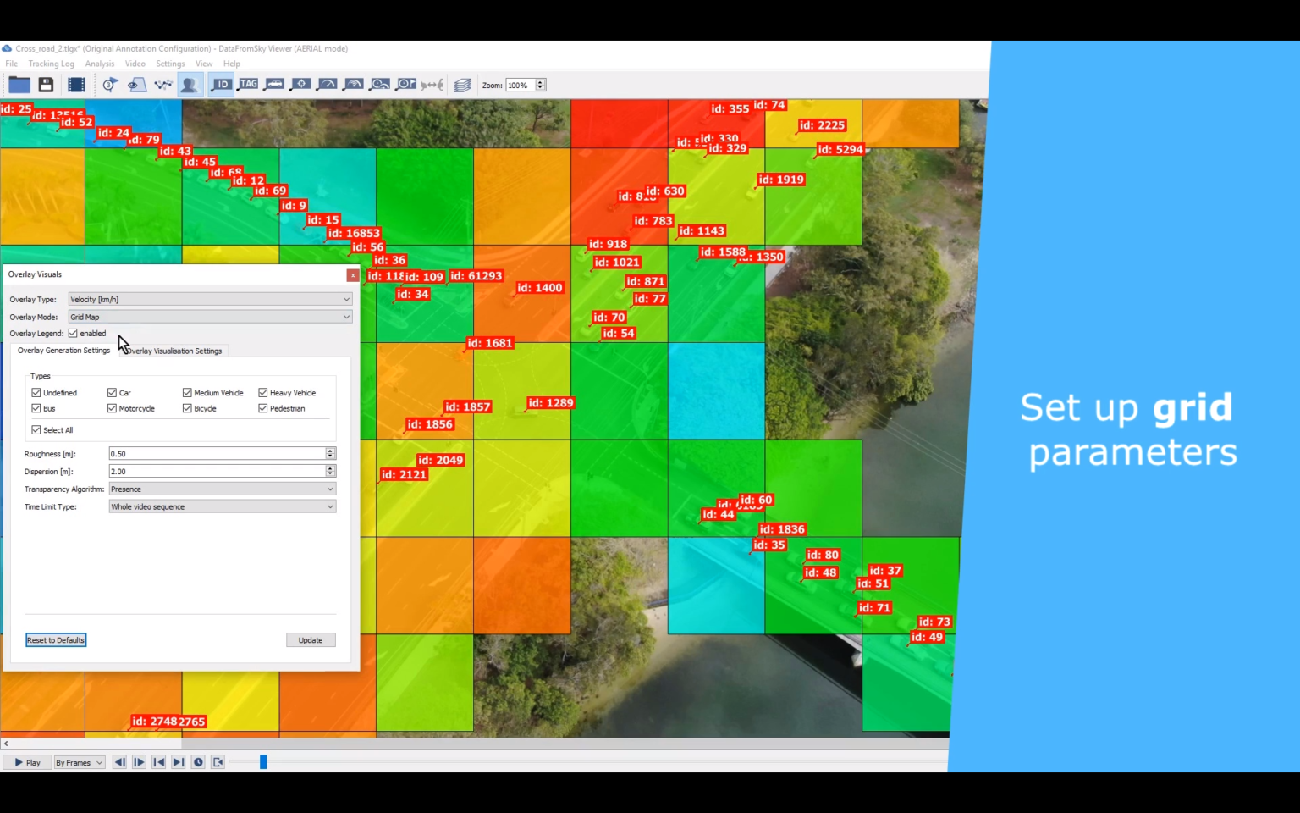1300x813 pixels.
Task: Switch to Overlay Visualisation Settings tab
Action: [x=174, y=351]
